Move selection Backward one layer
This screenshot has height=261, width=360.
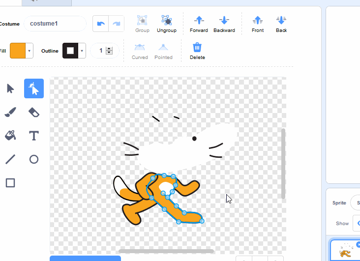coord(224,24)
